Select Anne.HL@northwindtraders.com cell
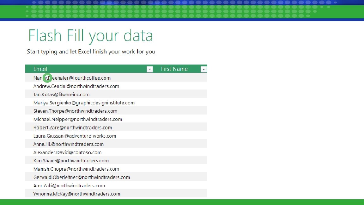Screen dimensions: 364x205 (x=89, y=144)
